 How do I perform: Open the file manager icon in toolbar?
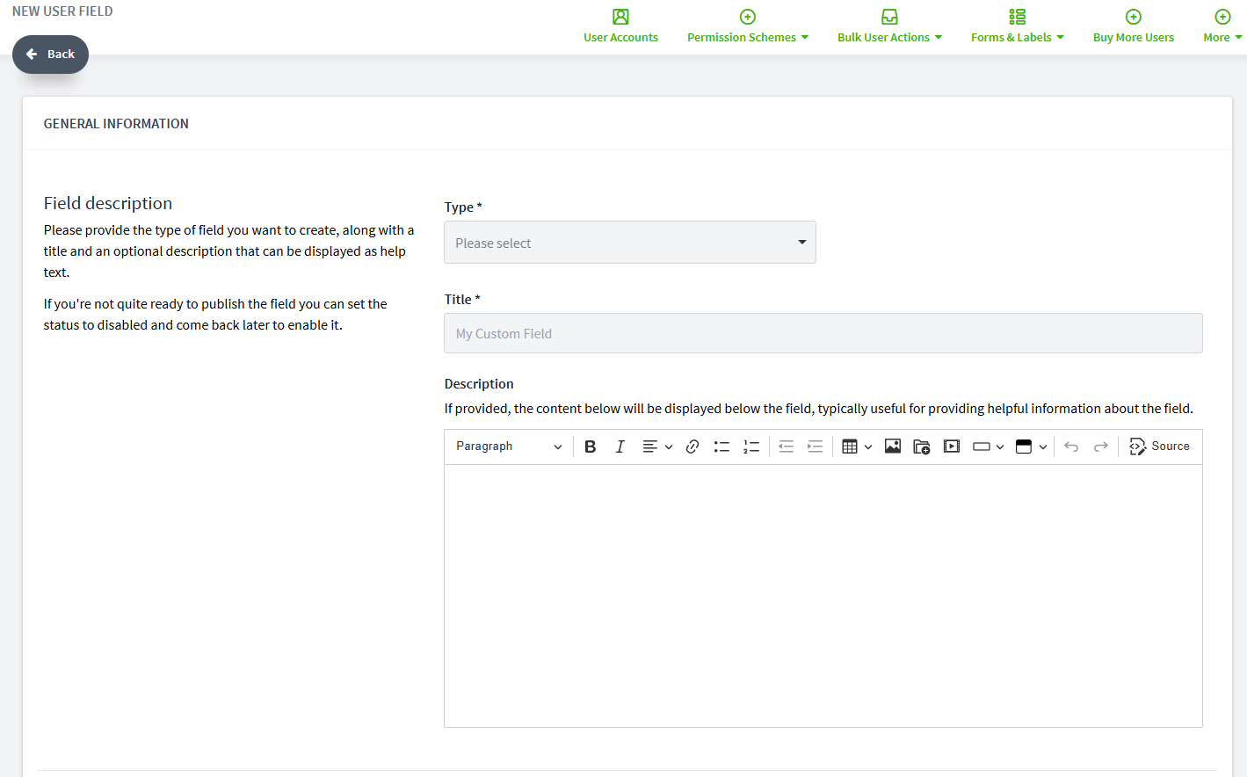coord(922,447)
